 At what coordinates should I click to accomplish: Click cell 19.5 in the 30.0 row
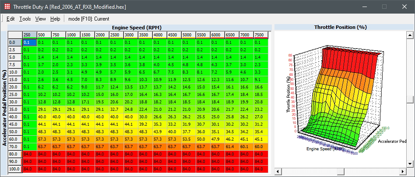(x=102, y=102)
